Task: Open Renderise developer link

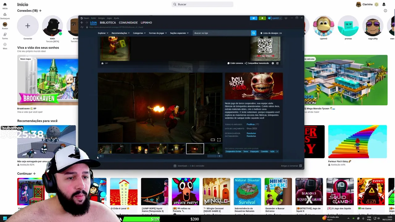Action: click(251, 133)
